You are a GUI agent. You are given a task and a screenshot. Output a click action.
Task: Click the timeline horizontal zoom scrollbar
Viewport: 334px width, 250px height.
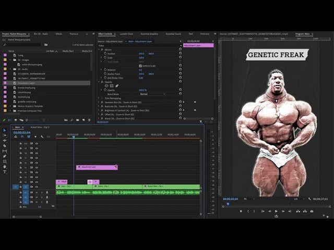[27, 217]
